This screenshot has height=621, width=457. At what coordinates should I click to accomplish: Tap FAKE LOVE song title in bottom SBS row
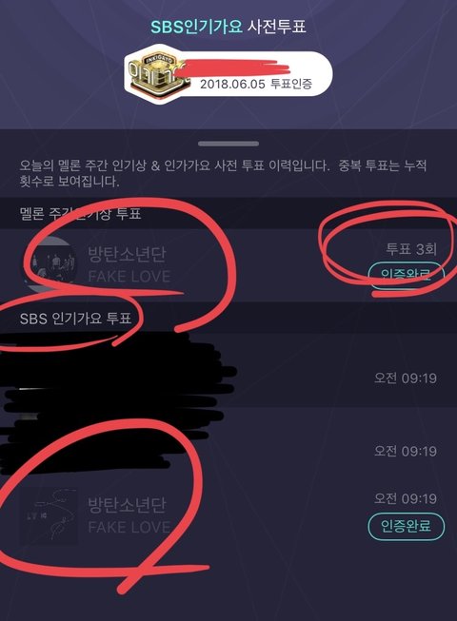[129, 527]
